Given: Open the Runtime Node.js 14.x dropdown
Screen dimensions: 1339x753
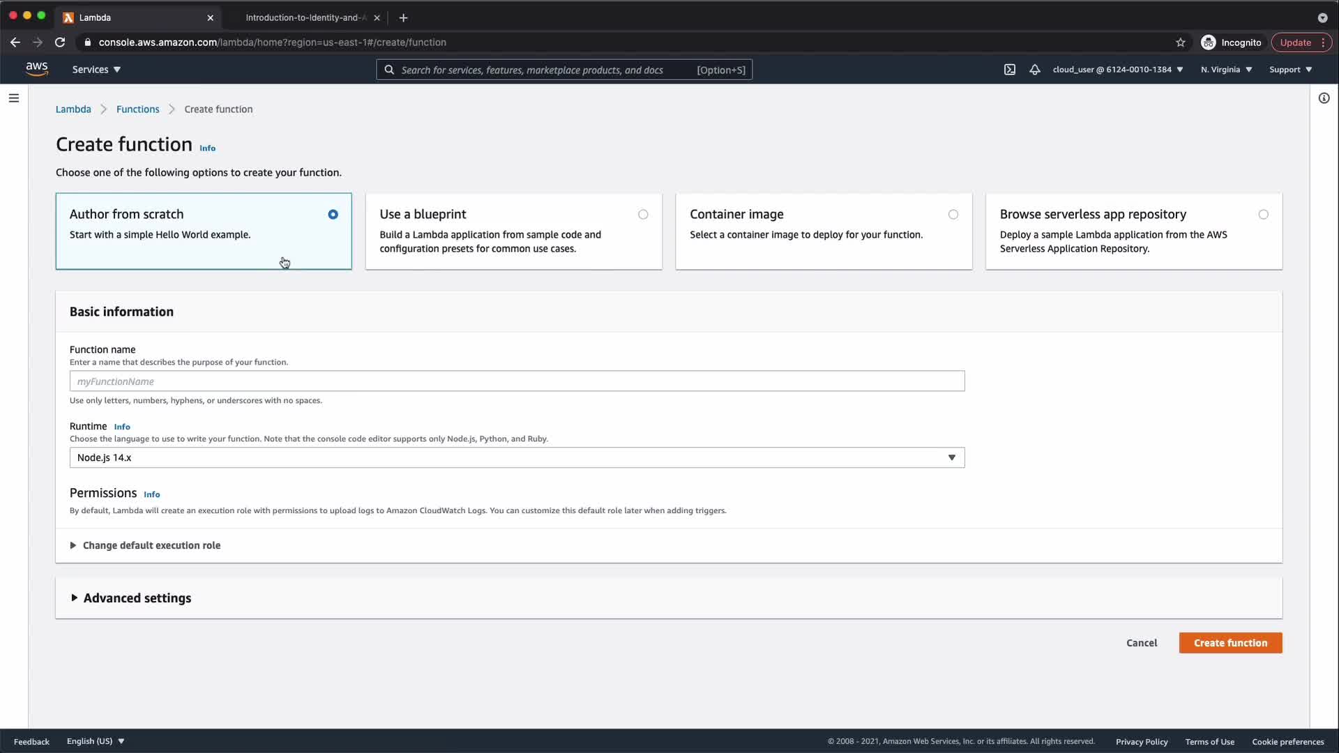Looking at the screenshot, I should click(x=516, y=458).
